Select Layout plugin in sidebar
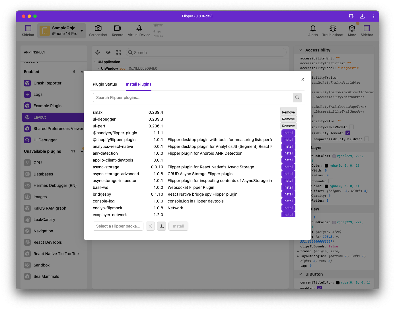The height and width of the screenshot is (310, 395). pyautogui.click(x=53, y=117)
